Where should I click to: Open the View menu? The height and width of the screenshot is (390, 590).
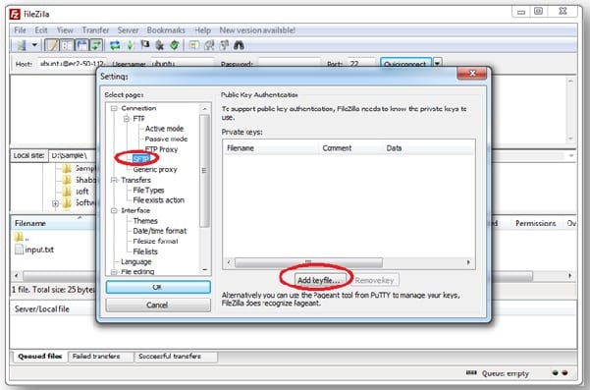pos(65,30)
